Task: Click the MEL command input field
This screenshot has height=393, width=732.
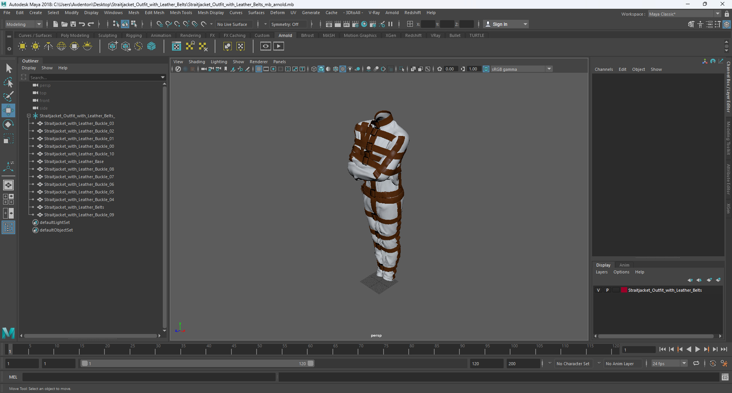Action: tap(149, 377)
